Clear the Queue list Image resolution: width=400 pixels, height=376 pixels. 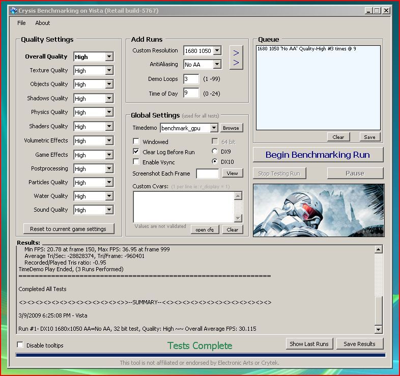click(x=338, y=137)
